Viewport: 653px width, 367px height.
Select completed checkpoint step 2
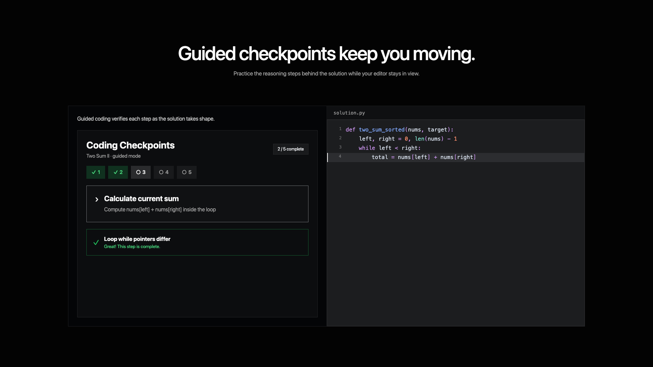click(x=118, y=172)
